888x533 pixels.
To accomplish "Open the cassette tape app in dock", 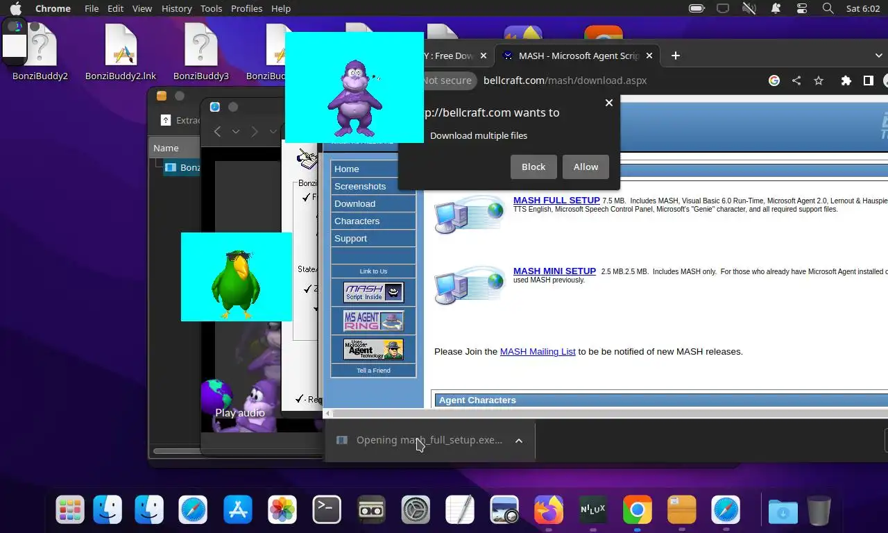I will (x=371, y=511).
